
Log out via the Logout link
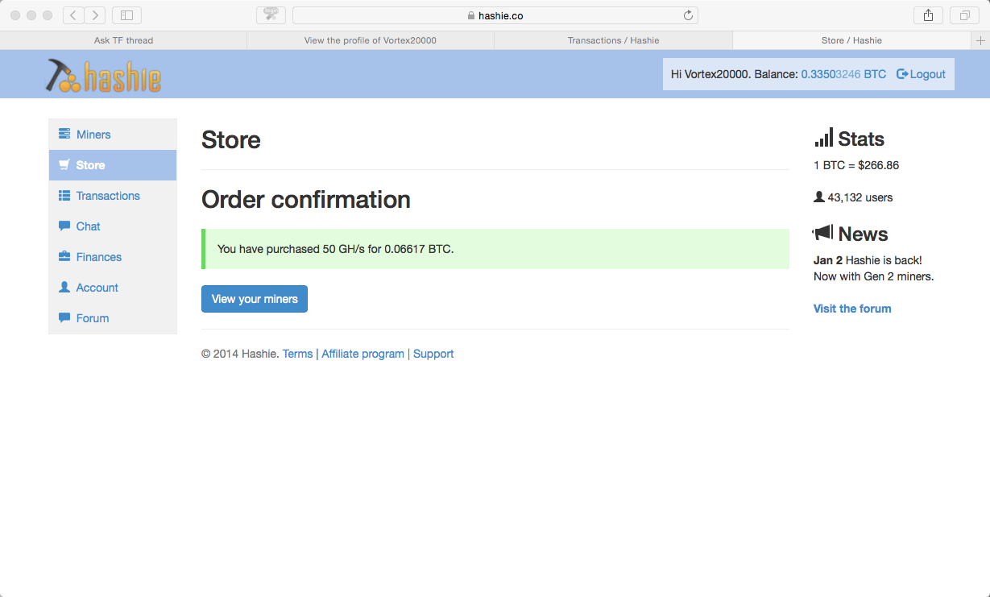click(x=921, y=74)
